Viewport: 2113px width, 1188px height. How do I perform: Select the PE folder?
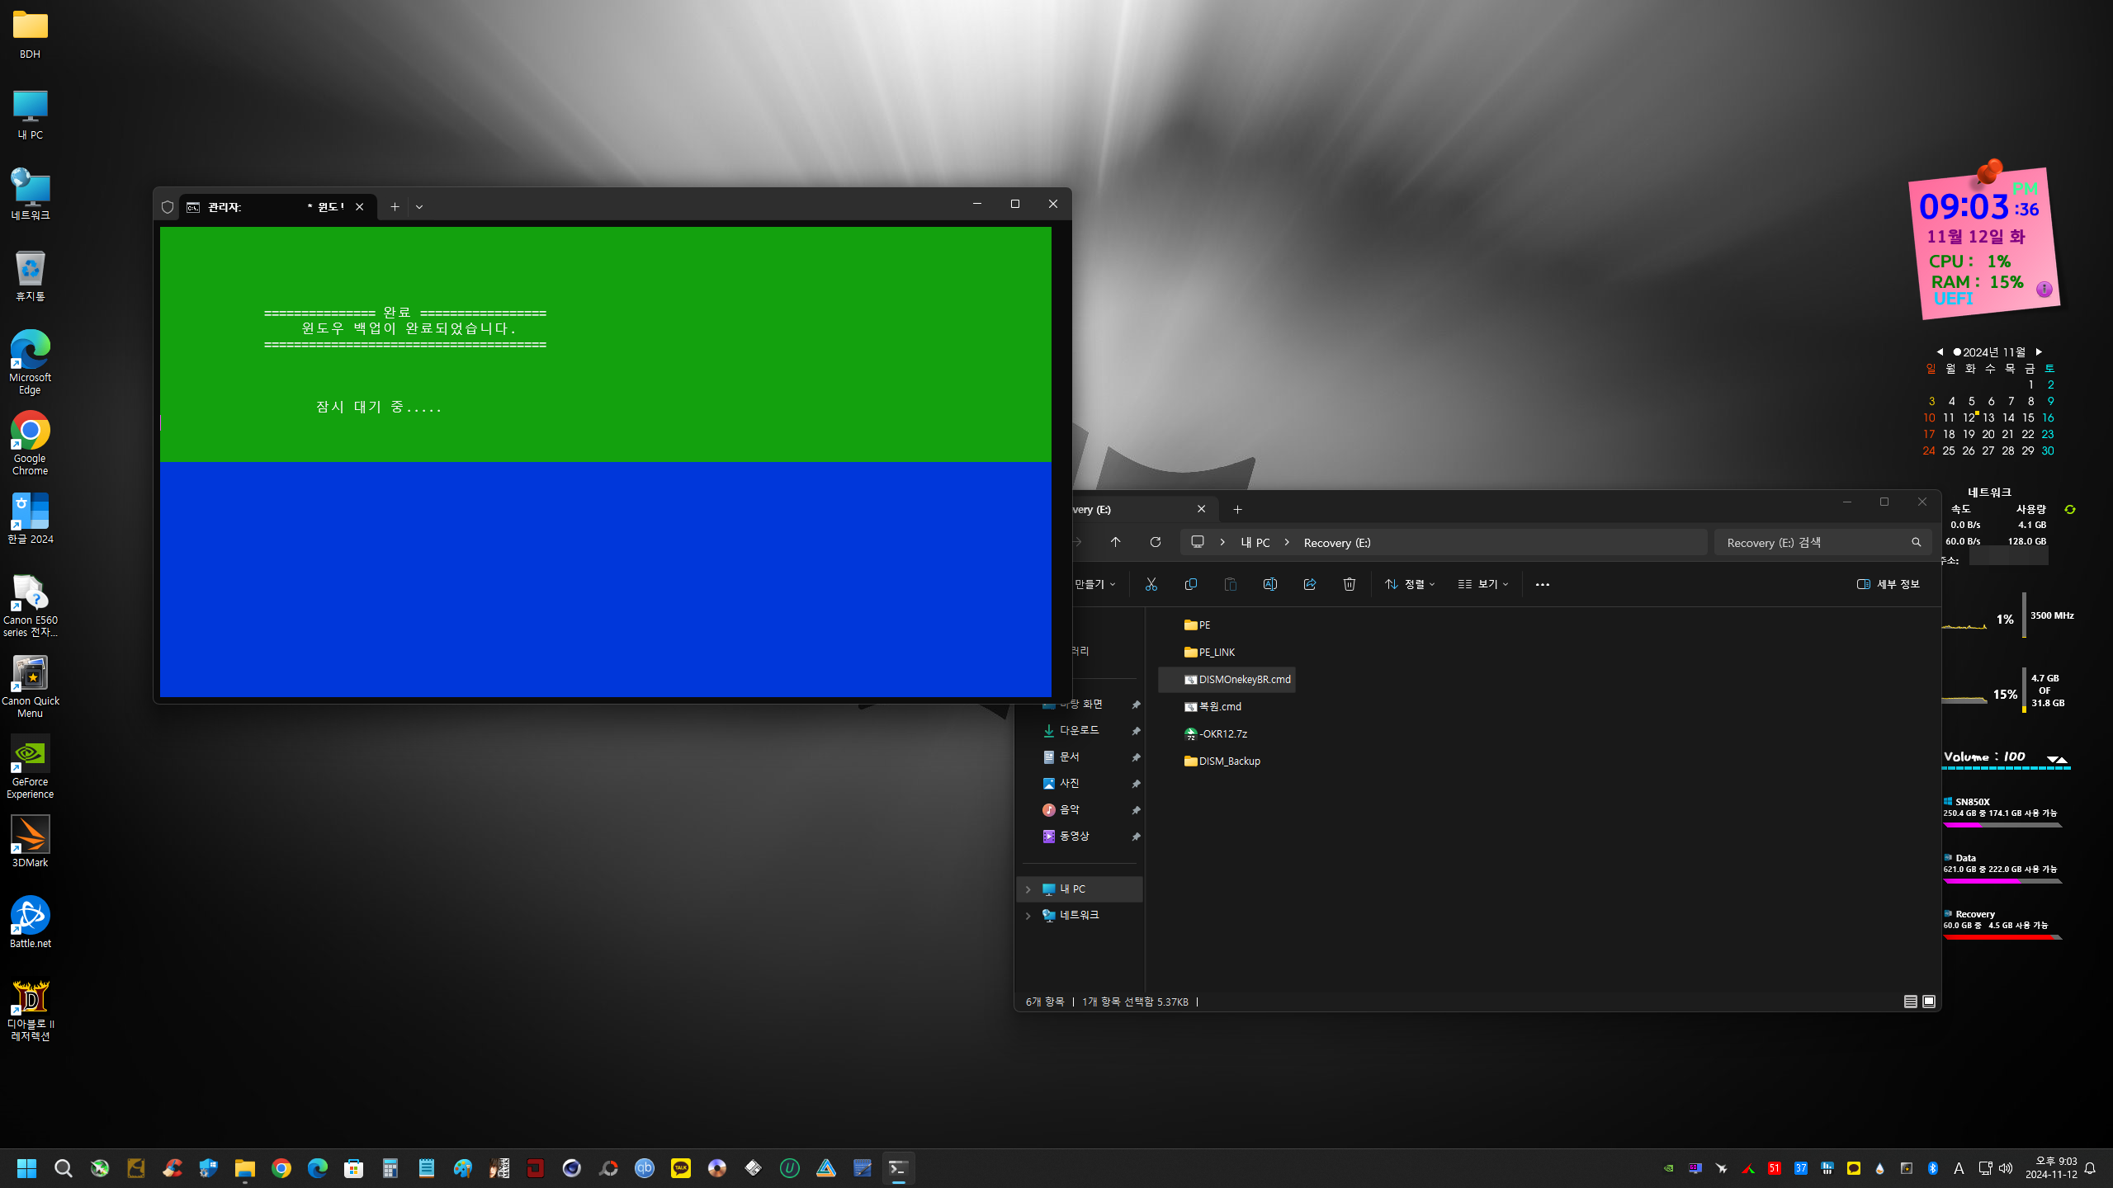pos(1197,625)
